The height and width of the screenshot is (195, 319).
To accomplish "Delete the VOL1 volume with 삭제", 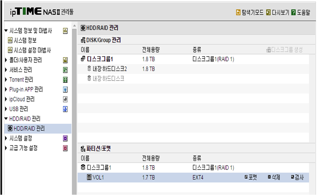I will coord(274,177).
